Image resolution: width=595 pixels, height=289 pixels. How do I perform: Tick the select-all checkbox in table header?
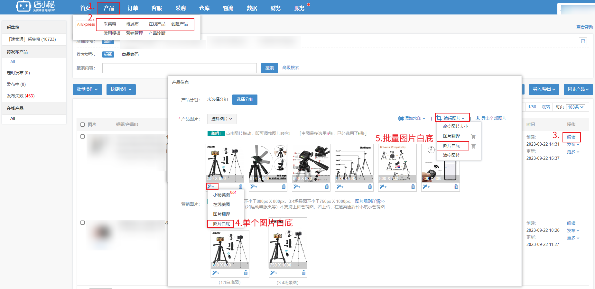82,124
